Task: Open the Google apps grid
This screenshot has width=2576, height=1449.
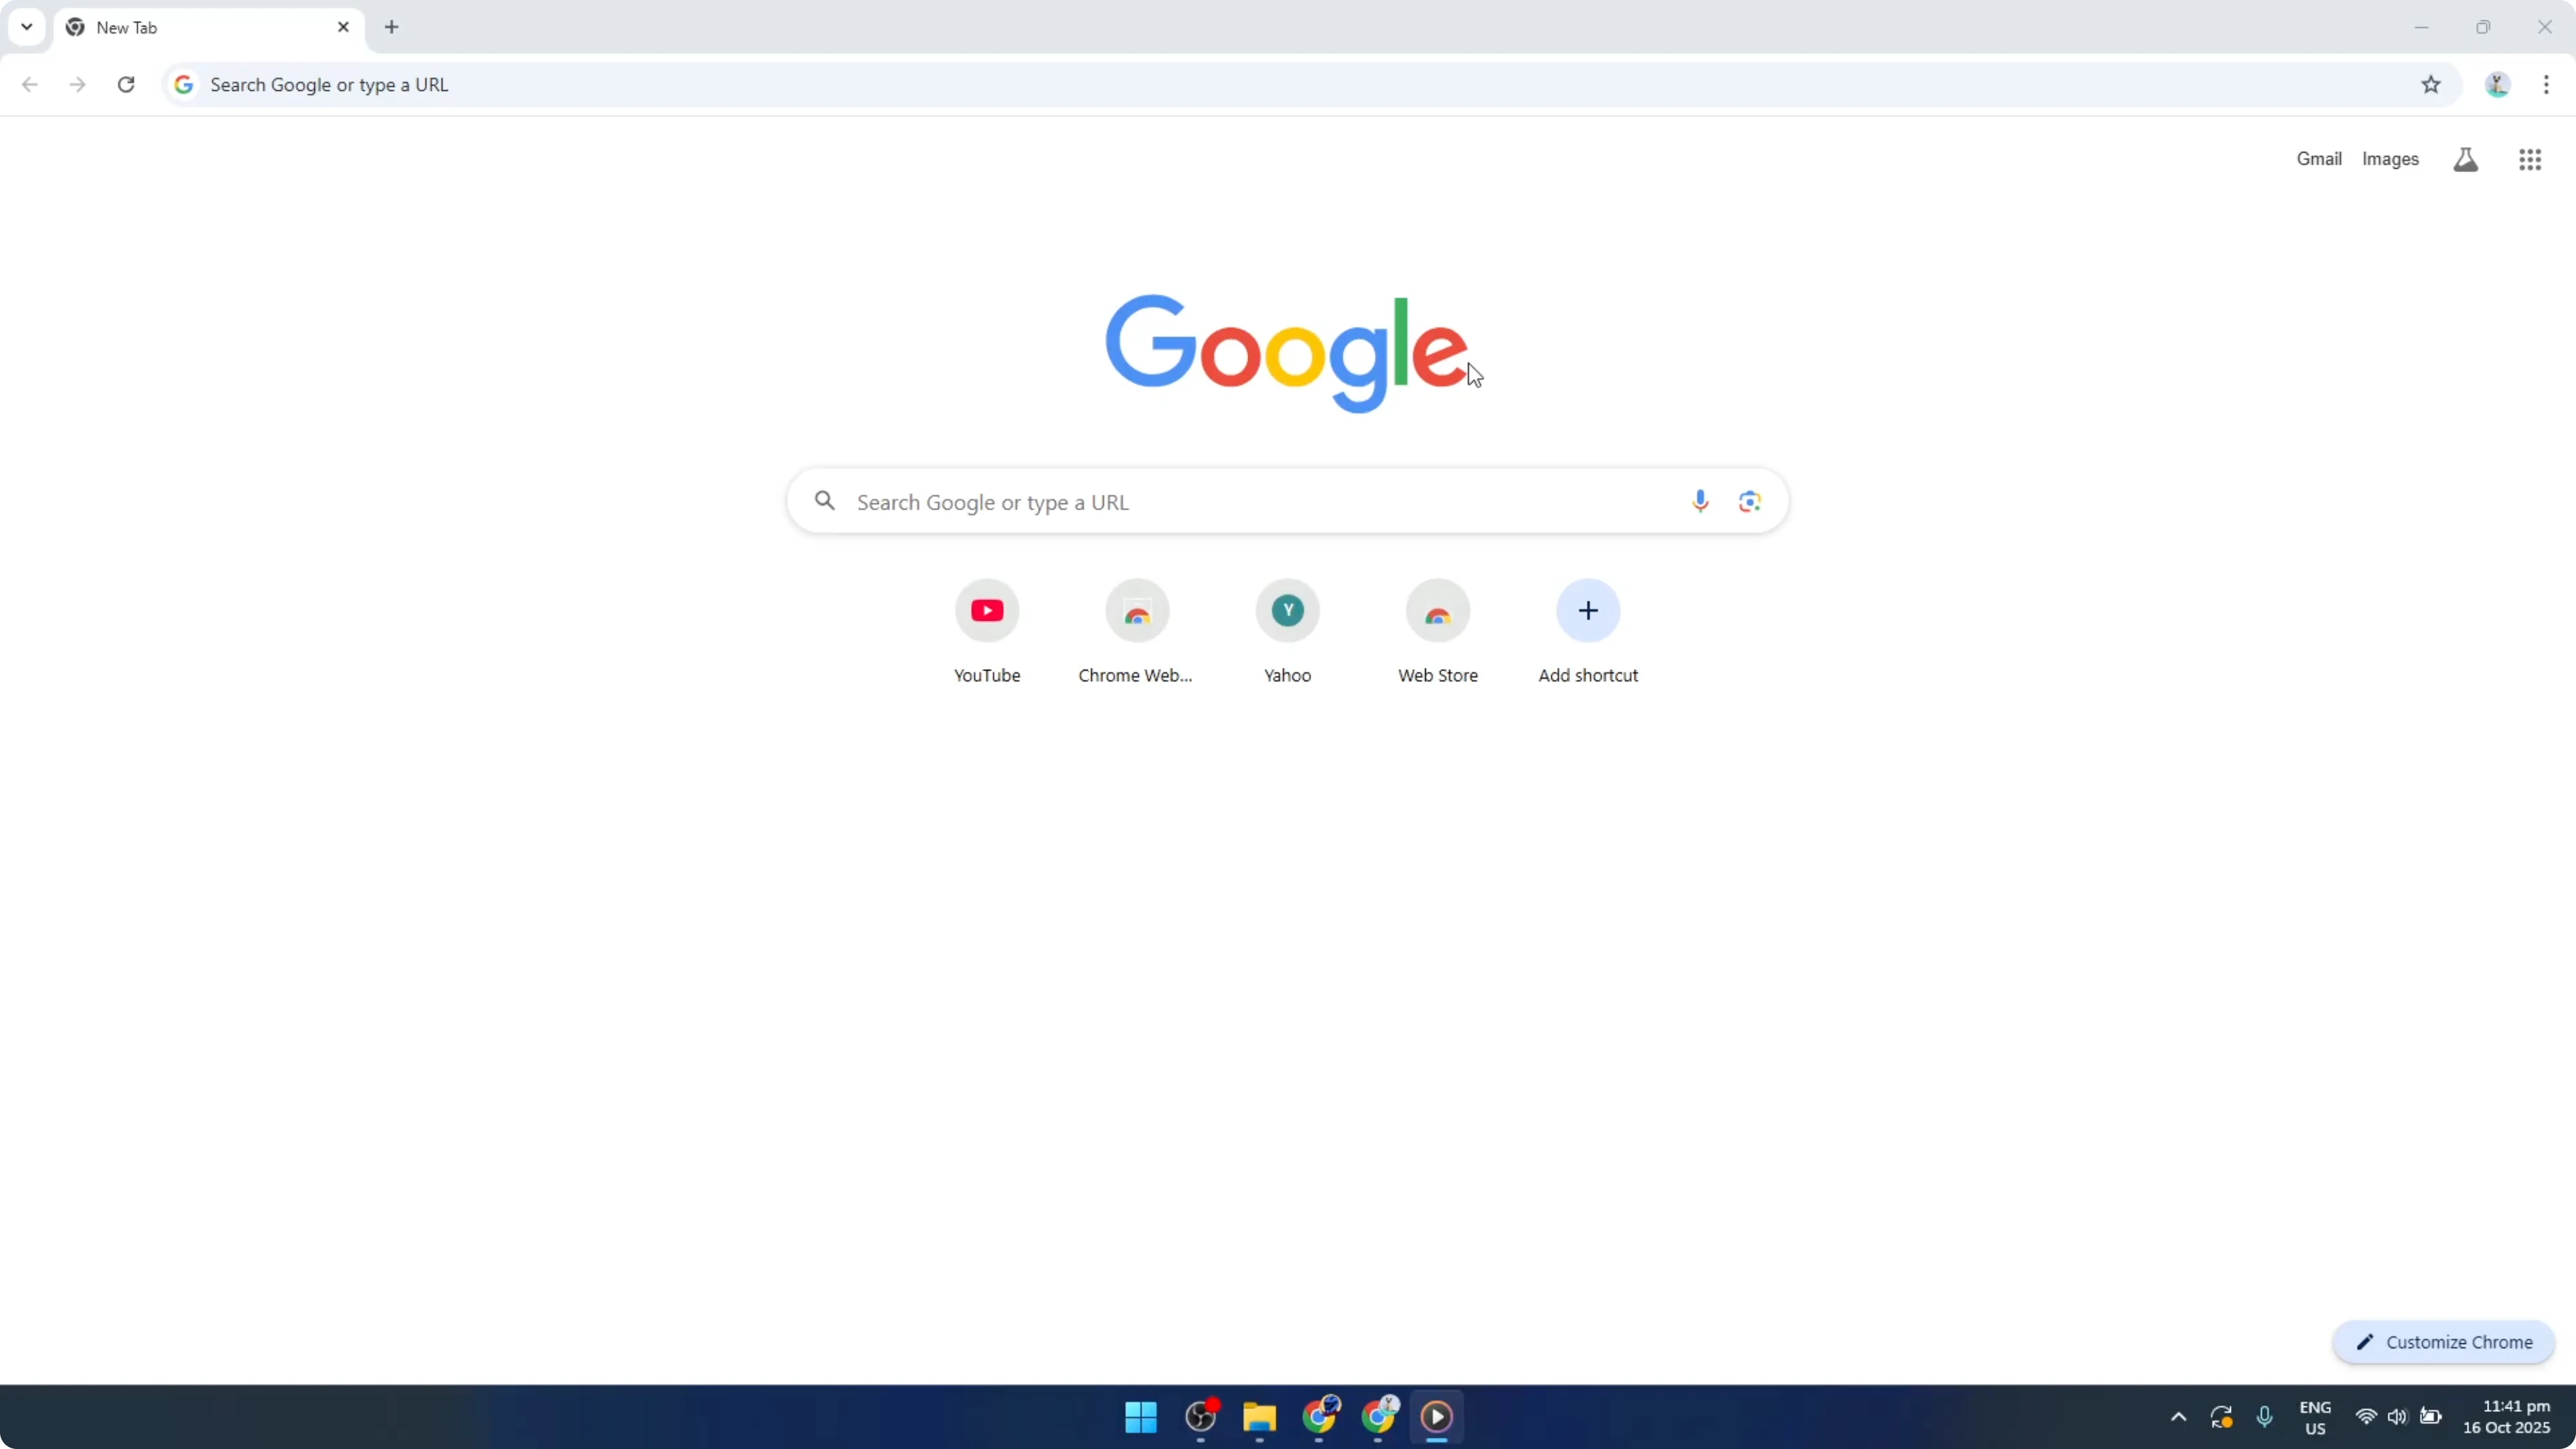Action: pos(2529,159)
